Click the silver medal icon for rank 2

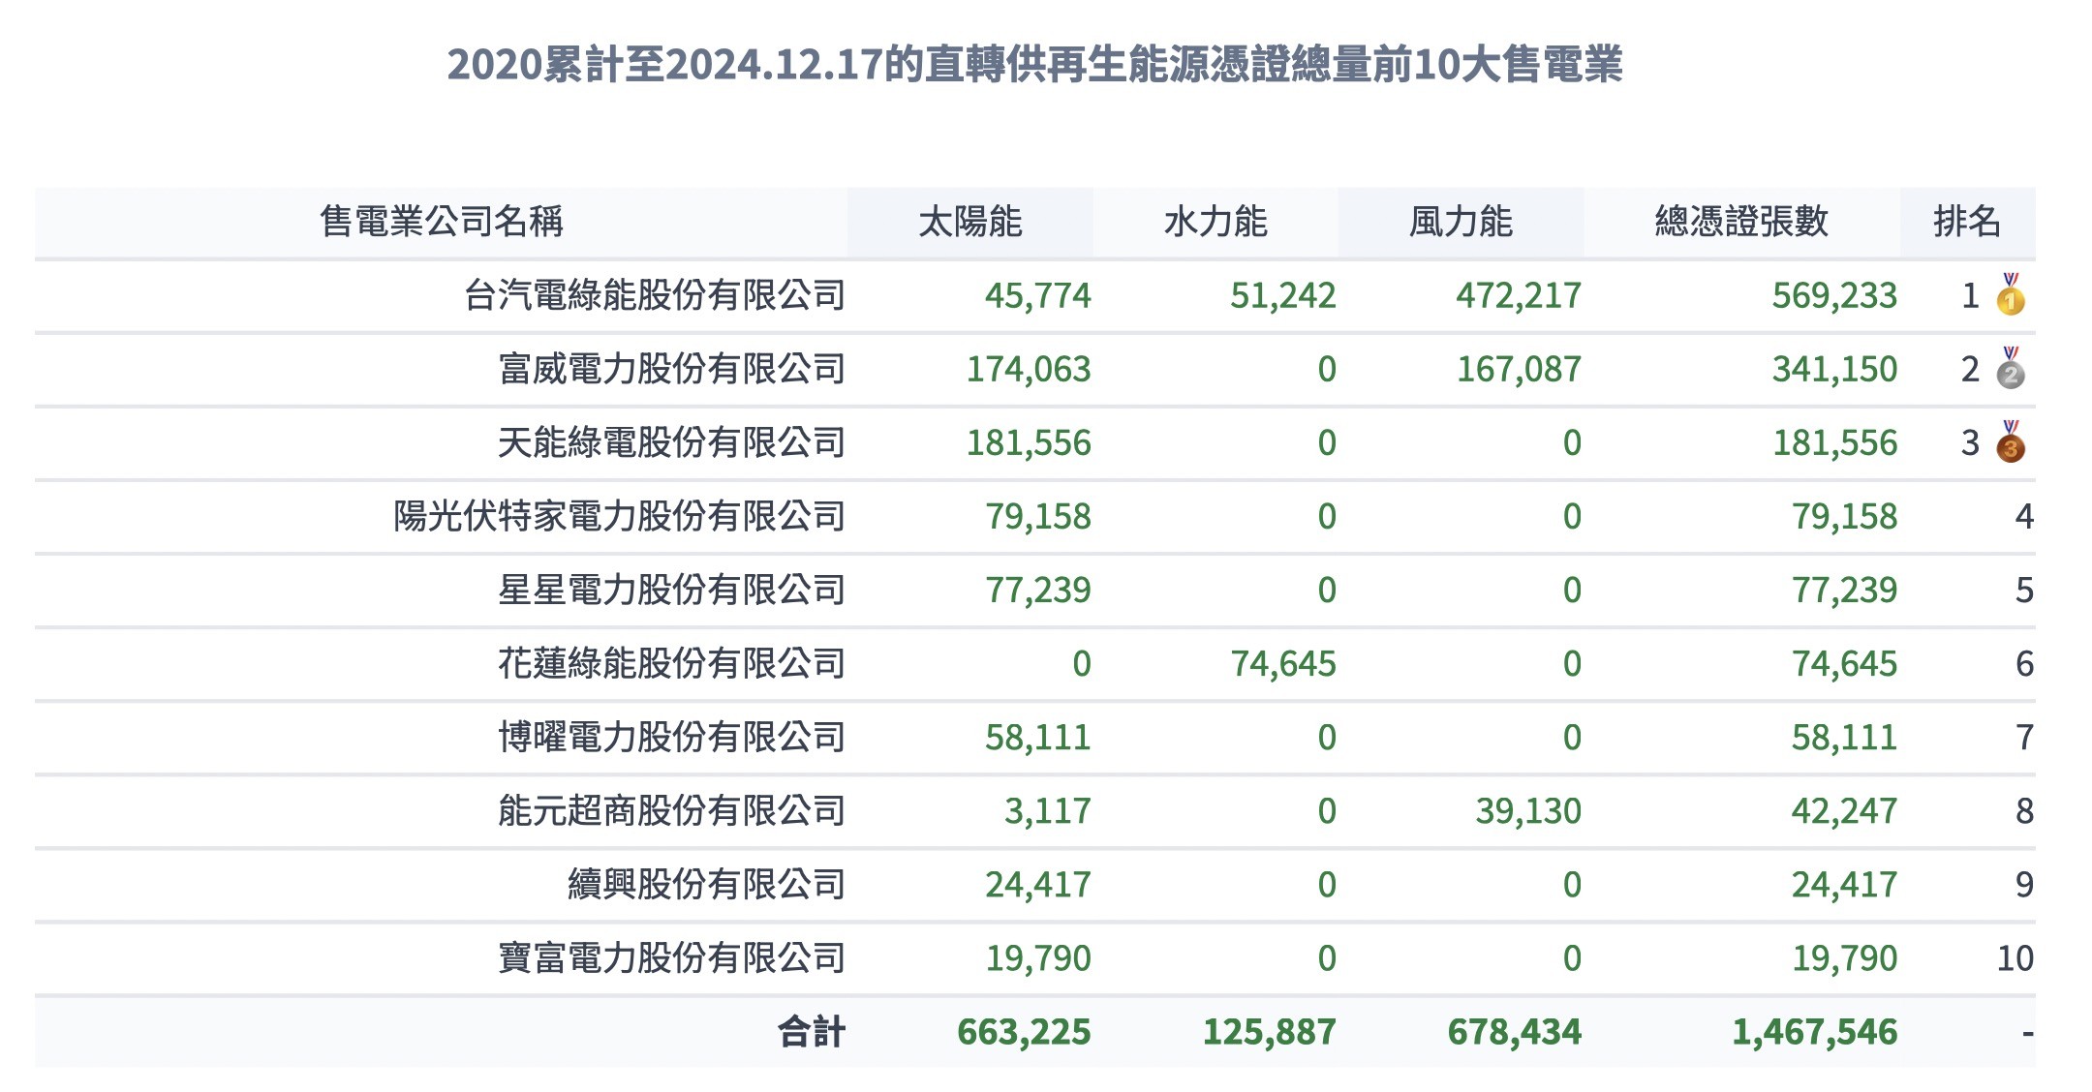coord(2011,368)
